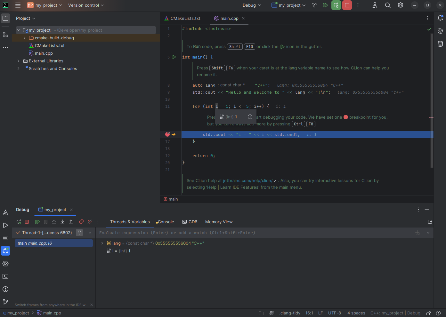Image resolution: width=446 pixels, height=317 pixels.
Task: Open my_project project dropdown in title bar
Action: tap(45, 5)
